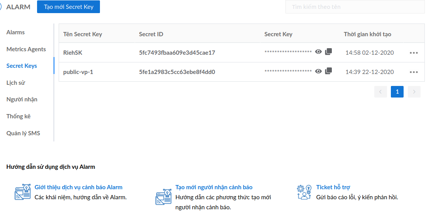This screenshot has width=431, height=222.
Task: Select the public-vp-1 key name cell
Action: pyautogui.click(x=78, y=72)
